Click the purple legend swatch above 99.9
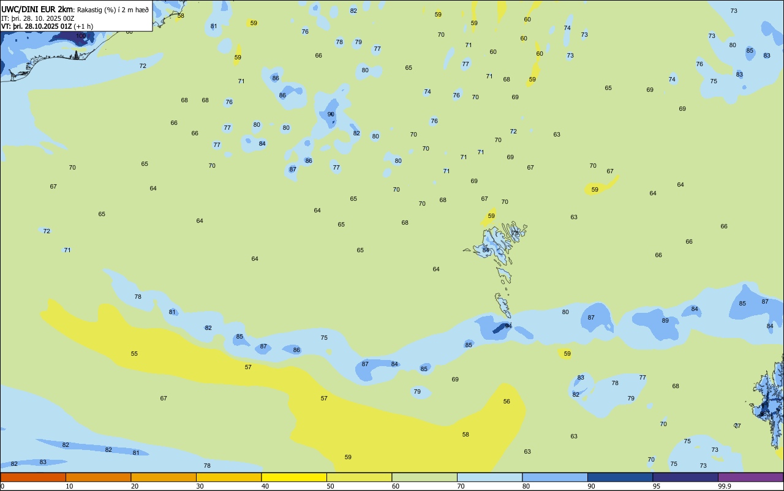Screen dimensions: 784x491 point(750,477)
